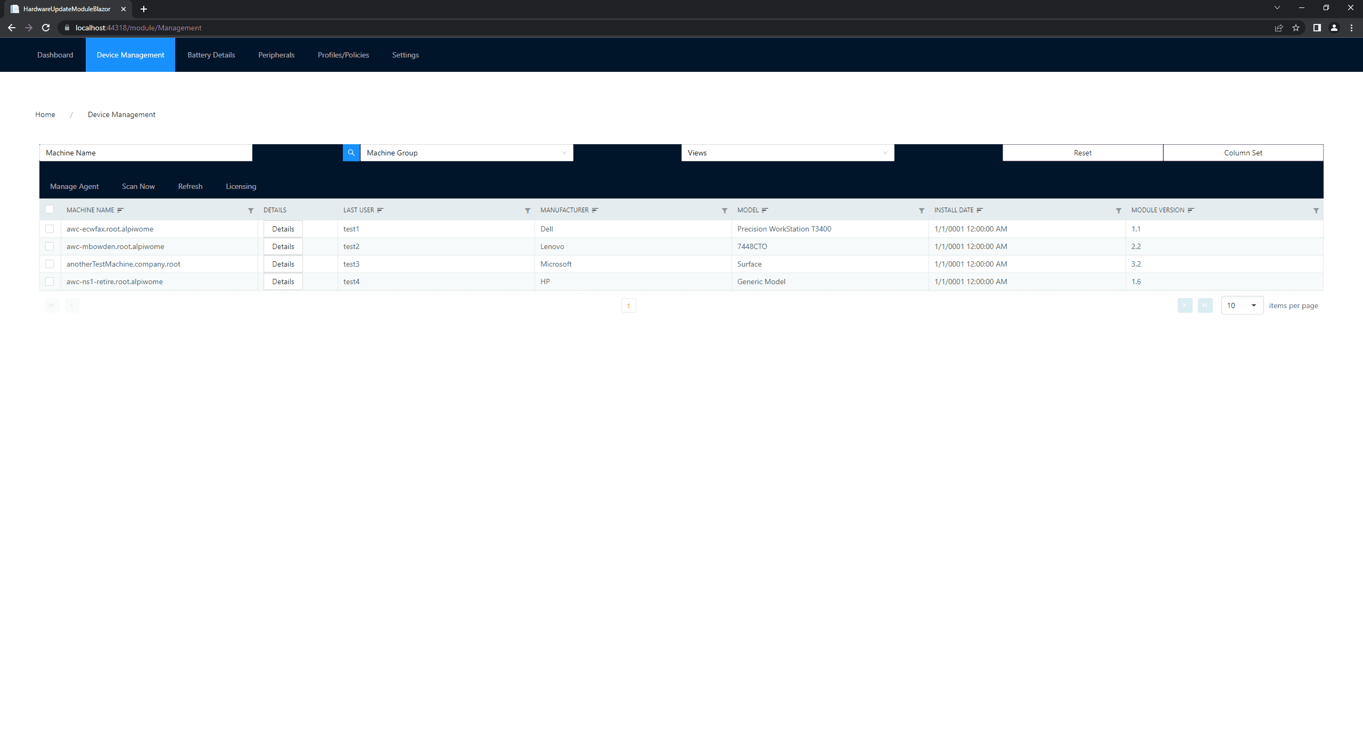Check the anotherTestMachine.company.root row
This screenshot has height=745, width=1363.
(50, 264)
